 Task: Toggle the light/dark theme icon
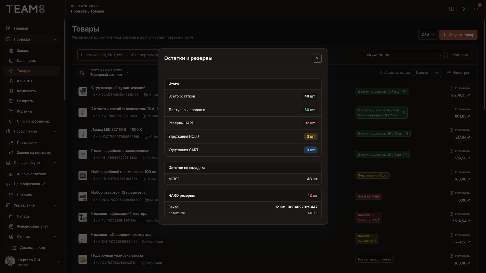point(464,9)
